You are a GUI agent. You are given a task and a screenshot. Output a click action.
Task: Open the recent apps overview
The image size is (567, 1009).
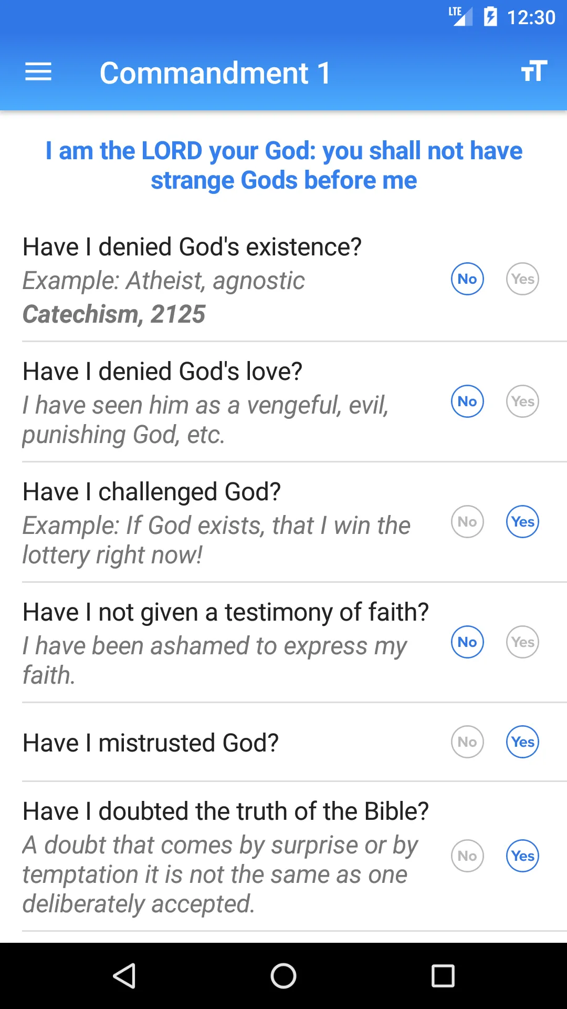tap(443, 976)
